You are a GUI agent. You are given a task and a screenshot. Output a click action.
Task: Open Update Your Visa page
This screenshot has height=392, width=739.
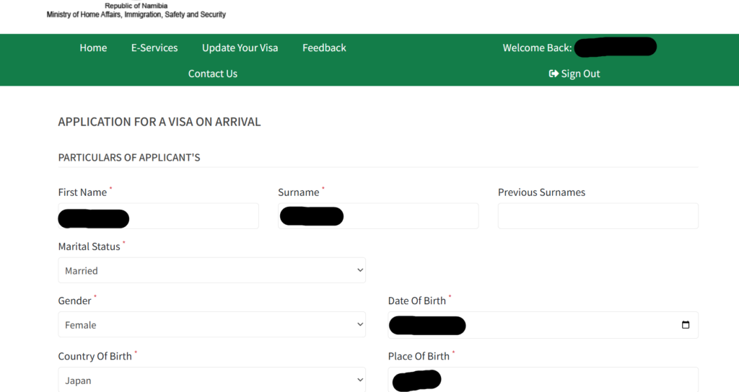240,48
